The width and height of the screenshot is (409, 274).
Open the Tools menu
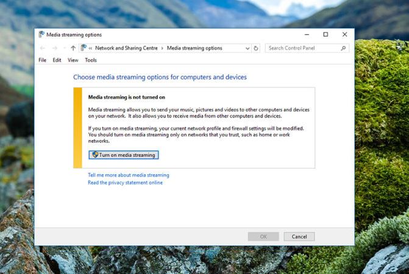(91, 60)
